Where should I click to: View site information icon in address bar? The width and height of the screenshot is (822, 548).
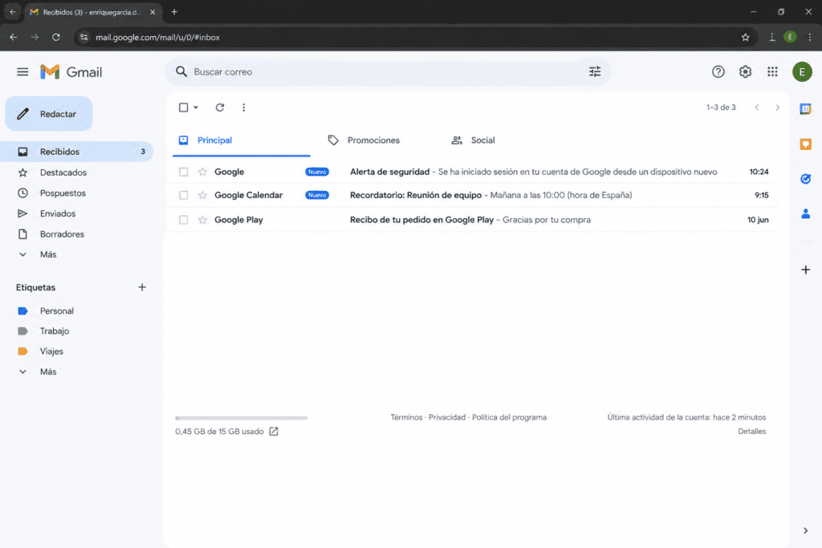(83, 37)
